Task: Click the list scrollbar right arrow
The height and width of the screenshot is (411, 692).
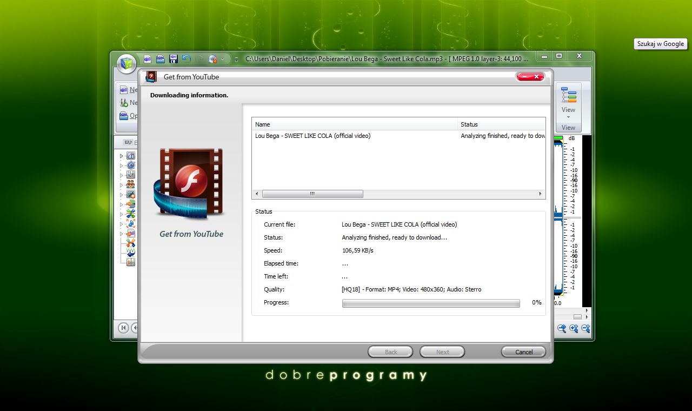Action: (540, 194)
